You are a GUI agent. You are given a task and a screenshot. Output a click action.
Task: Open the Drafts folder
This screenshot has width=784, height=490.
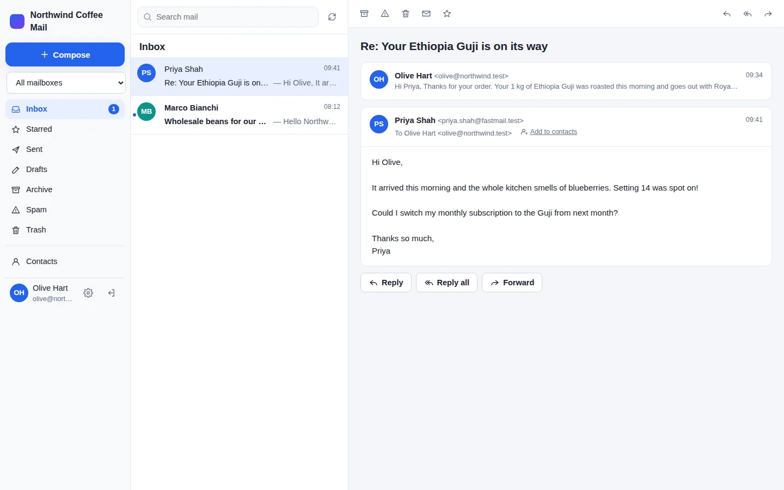(x=65, y=169)
